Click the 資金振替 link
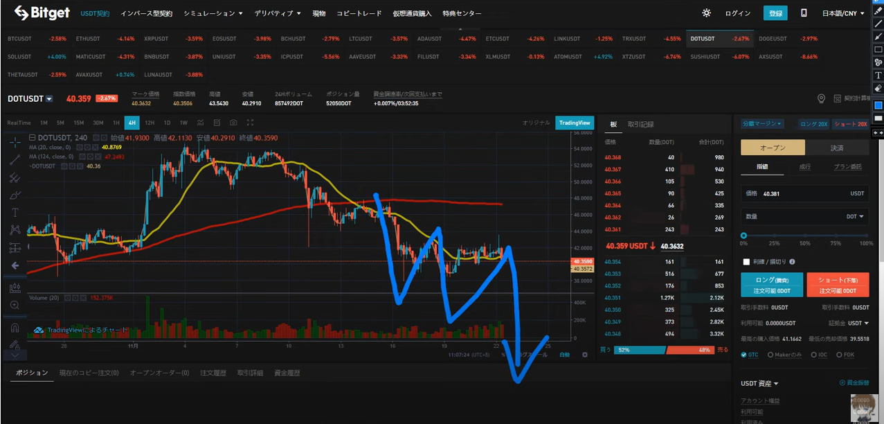 [x=854, y=382]
